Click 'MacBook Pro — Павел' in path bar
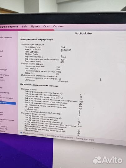Screen dimensions: 126x168 tap(34, 134)
